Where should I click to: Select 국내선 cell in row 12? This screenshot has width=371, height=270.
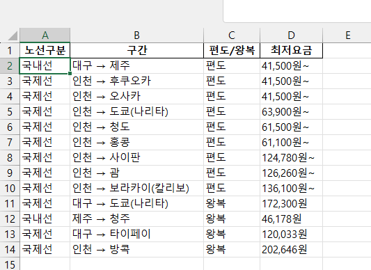[x=45, y=219]
